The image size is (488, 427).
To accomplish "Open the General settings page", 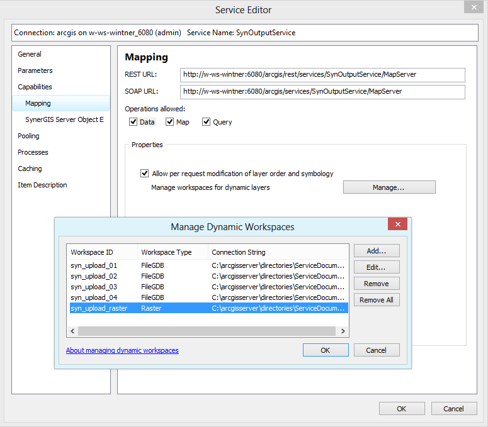I will point(61,54).
